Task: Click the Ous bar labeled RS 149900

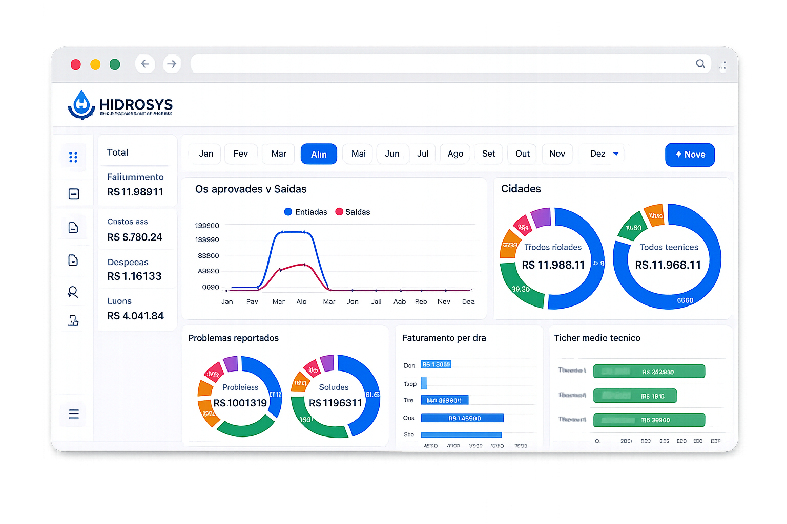Action: point(462,418)
